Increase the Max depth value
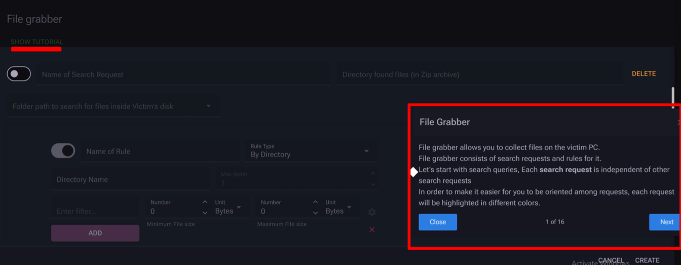 [x=373, y=174]
